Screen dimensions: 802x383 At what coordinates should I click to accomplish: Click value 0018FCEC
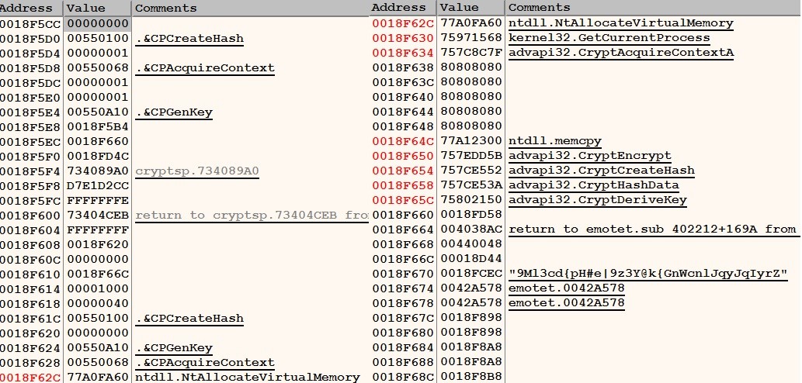tap(471, 274)
